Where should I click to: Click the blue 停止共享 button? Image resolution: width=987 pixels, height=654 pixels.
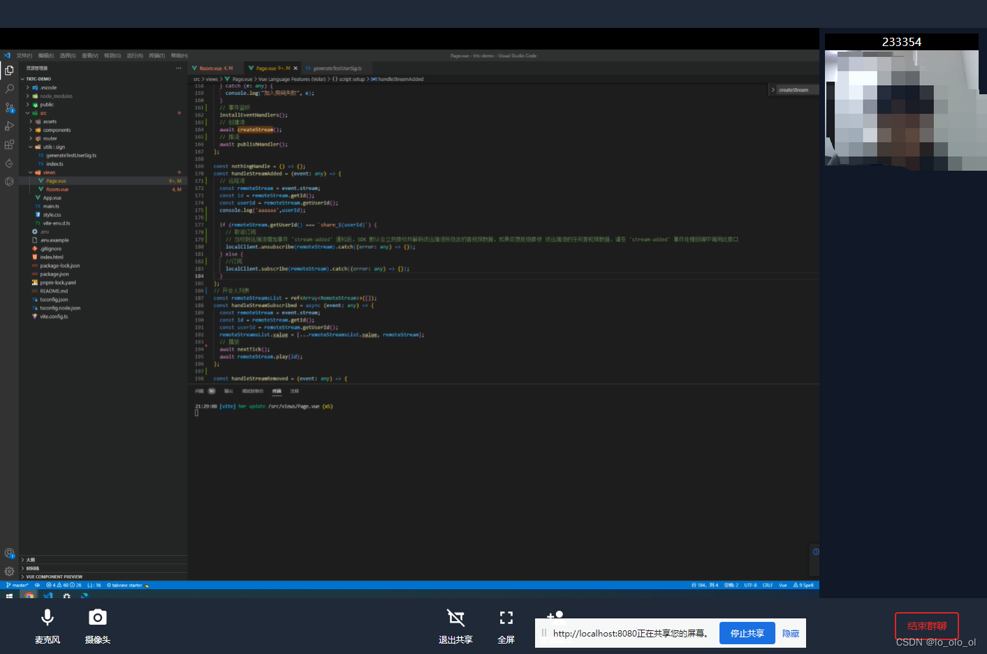tap(747, 633)
